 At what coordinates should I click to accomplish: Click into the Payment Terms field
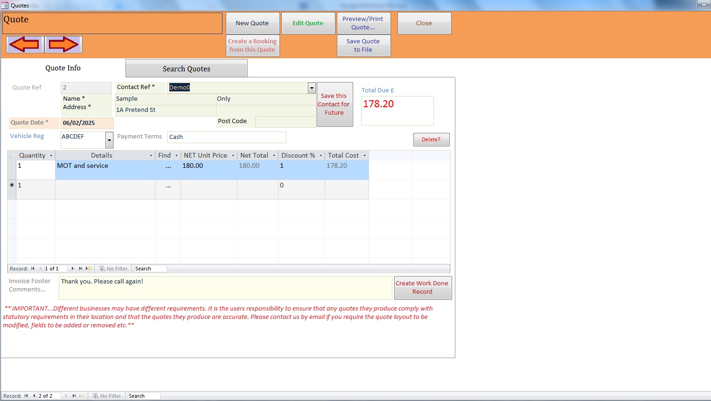click(226, 137)
